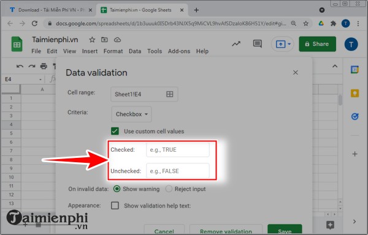Open the Tasks side panel icon
Image resolution: width=368 pixels, height=235 pixels.
355,116
